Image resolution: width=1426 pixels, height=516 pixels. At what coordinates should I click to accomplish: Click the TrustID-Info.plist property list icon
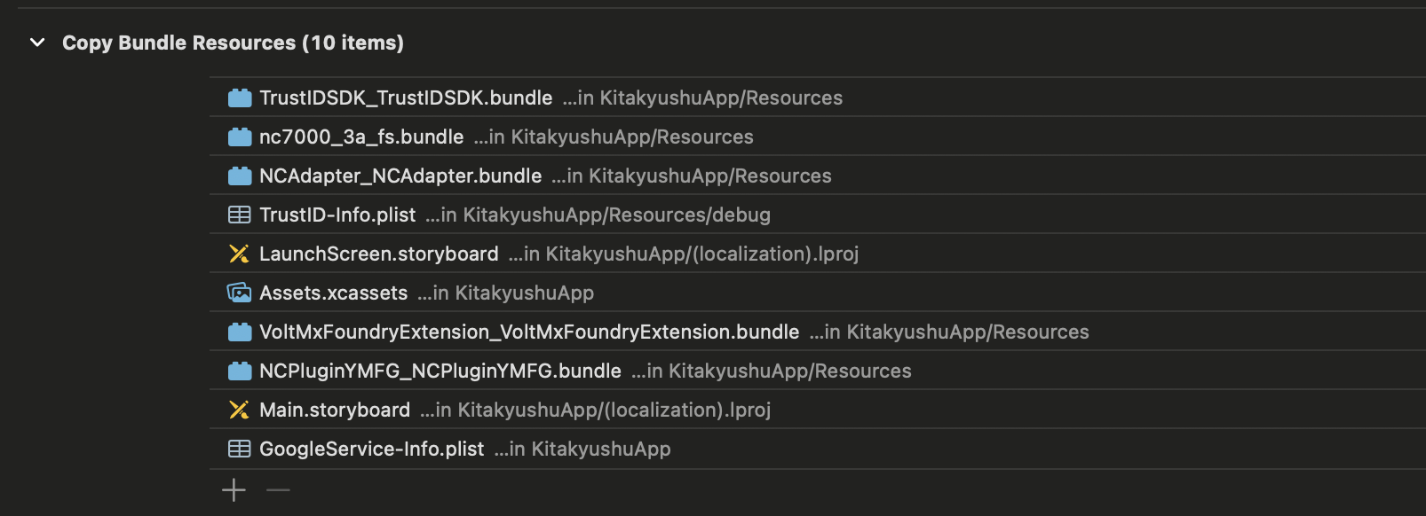239,215
